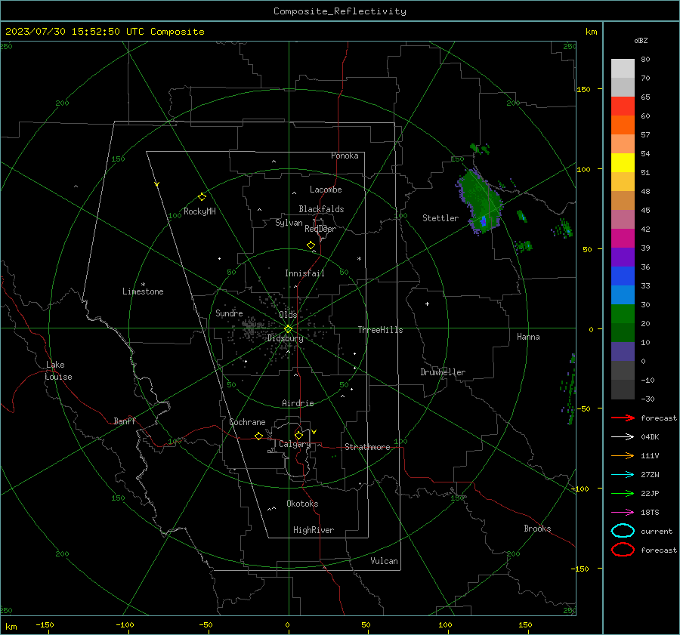
Task: Click the Airdrie city label
Action: click(x=298, y=403)
